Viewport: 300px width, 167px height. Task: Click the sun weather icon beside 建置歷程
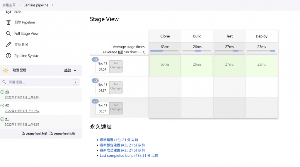pyautogui.click(x=6, y=70)
